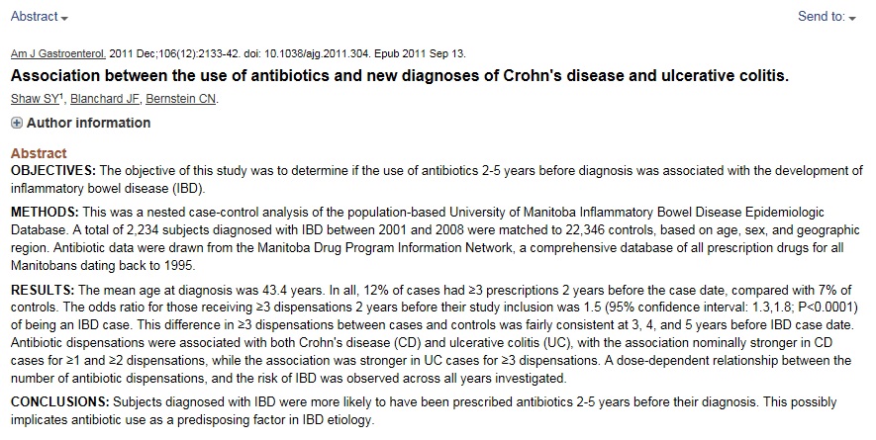This screenshot has width=876, height=440.
Task: Click the CONCLUSIONS section label
Action: point(59,402)
